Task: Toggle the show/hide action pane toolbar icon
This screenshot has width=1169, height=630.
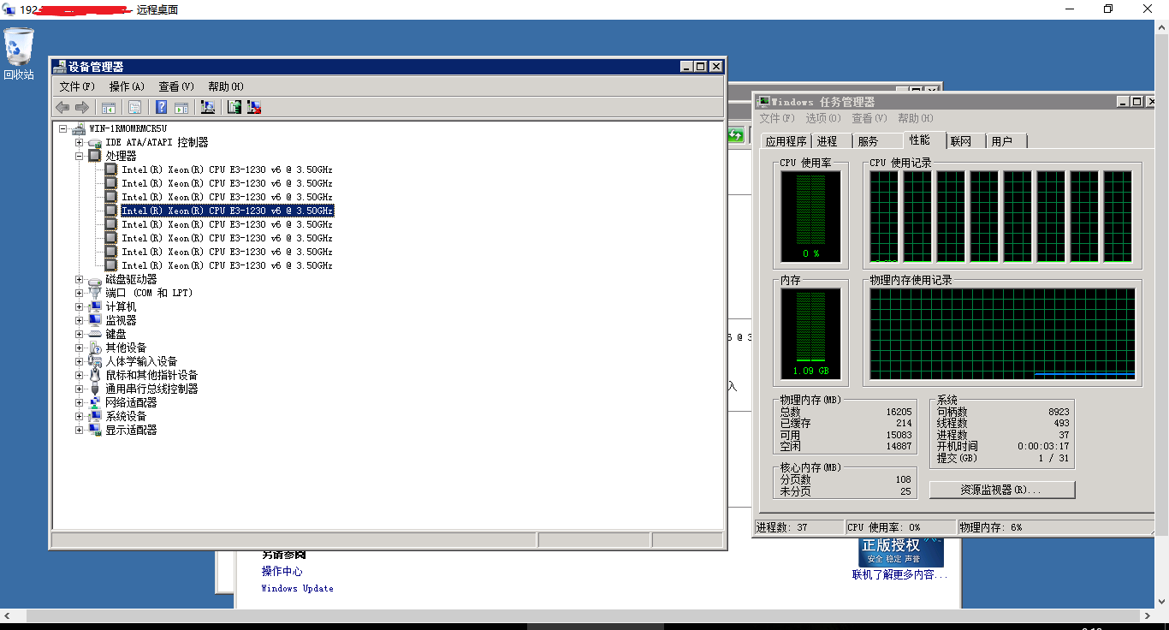Action: (181, 107)
